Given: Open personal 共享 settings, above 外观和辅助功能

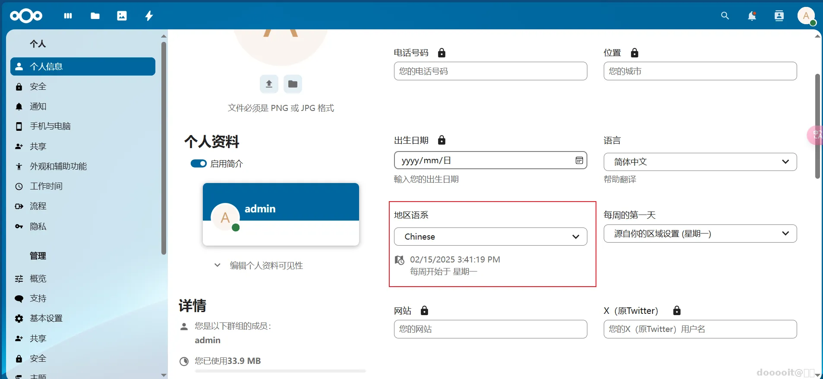Looking at the screenshot, I should [83, 146].
